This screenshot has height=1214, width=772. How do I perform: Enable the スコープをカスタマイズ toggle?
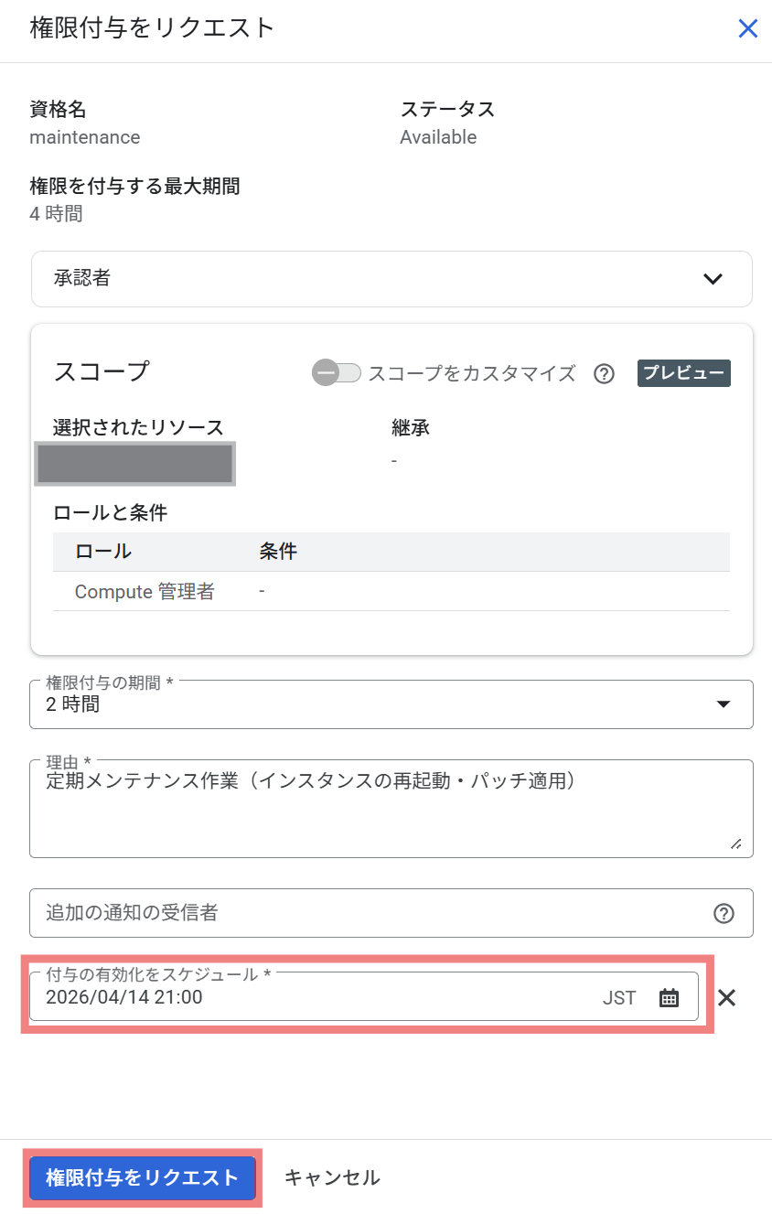(337, 373)
